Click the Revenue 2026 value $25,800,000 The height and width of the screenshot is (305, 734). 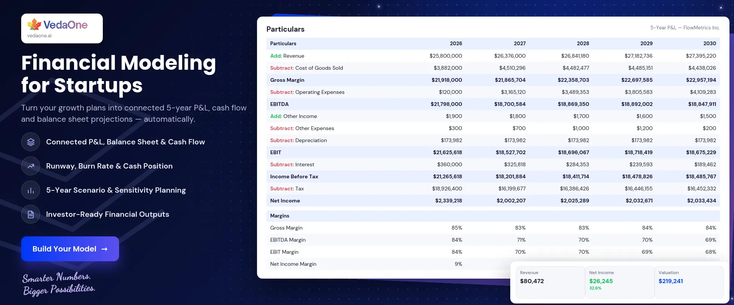tap(446, 56)
